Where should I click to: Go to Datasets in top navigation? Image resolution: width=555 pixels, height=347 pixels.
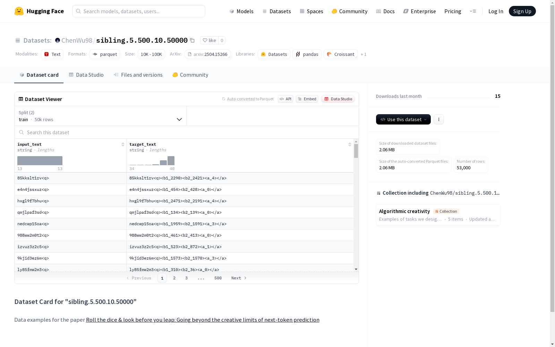(x=276, y=11)
